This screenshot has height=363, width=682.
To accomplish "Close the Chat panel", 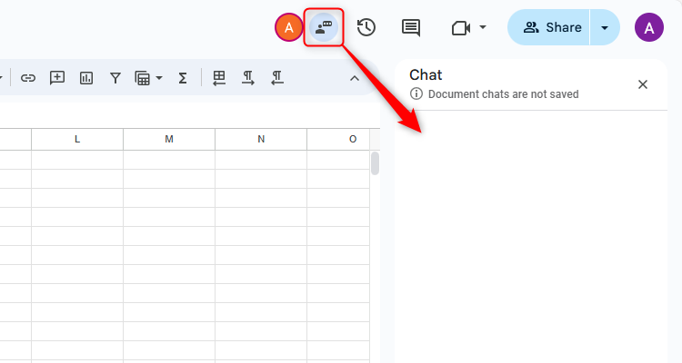I will click(x=643, y=84).
